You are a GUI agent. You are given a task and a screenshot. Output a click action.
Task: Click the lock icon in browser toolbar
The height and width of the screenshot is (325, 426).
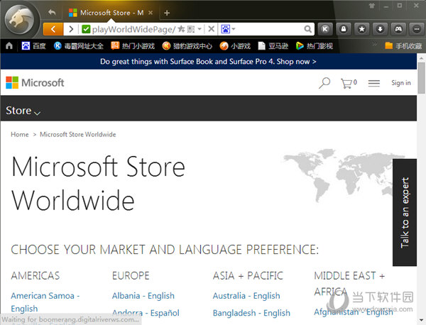(x=344, y=29)
